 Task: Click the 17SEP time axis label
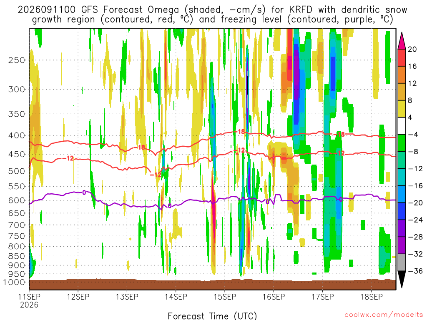(x=323, y=297)
